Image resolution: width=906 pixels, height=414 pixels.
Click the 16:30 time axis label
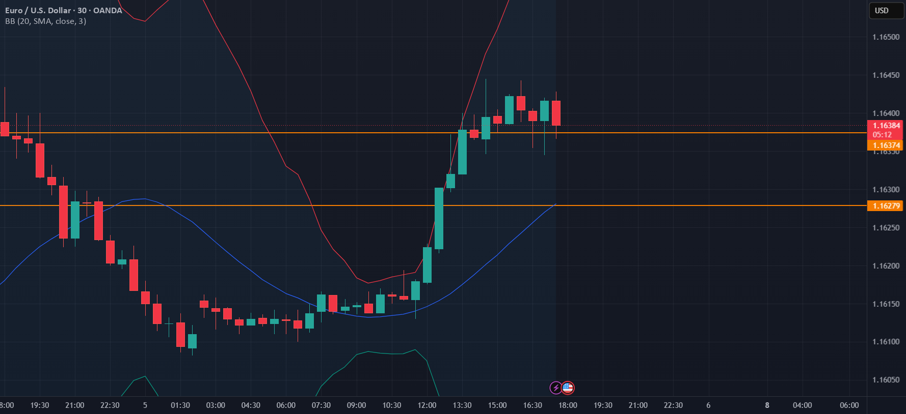(x=532, y=405)
